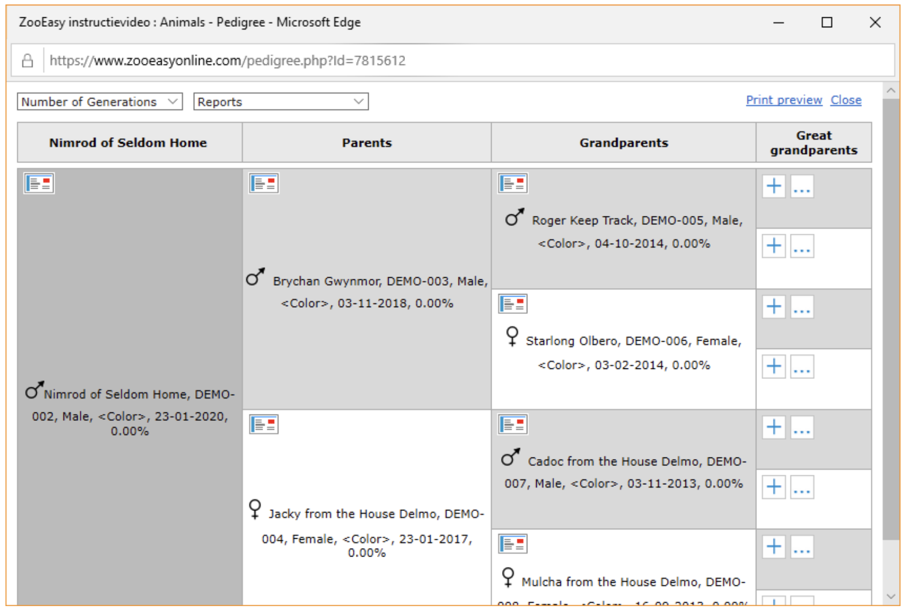Viewport: 905px width, 613px height.
Task: Select existing father via upper ellipsis beside Roger Keep Track
Action: [x=802, y=186]
